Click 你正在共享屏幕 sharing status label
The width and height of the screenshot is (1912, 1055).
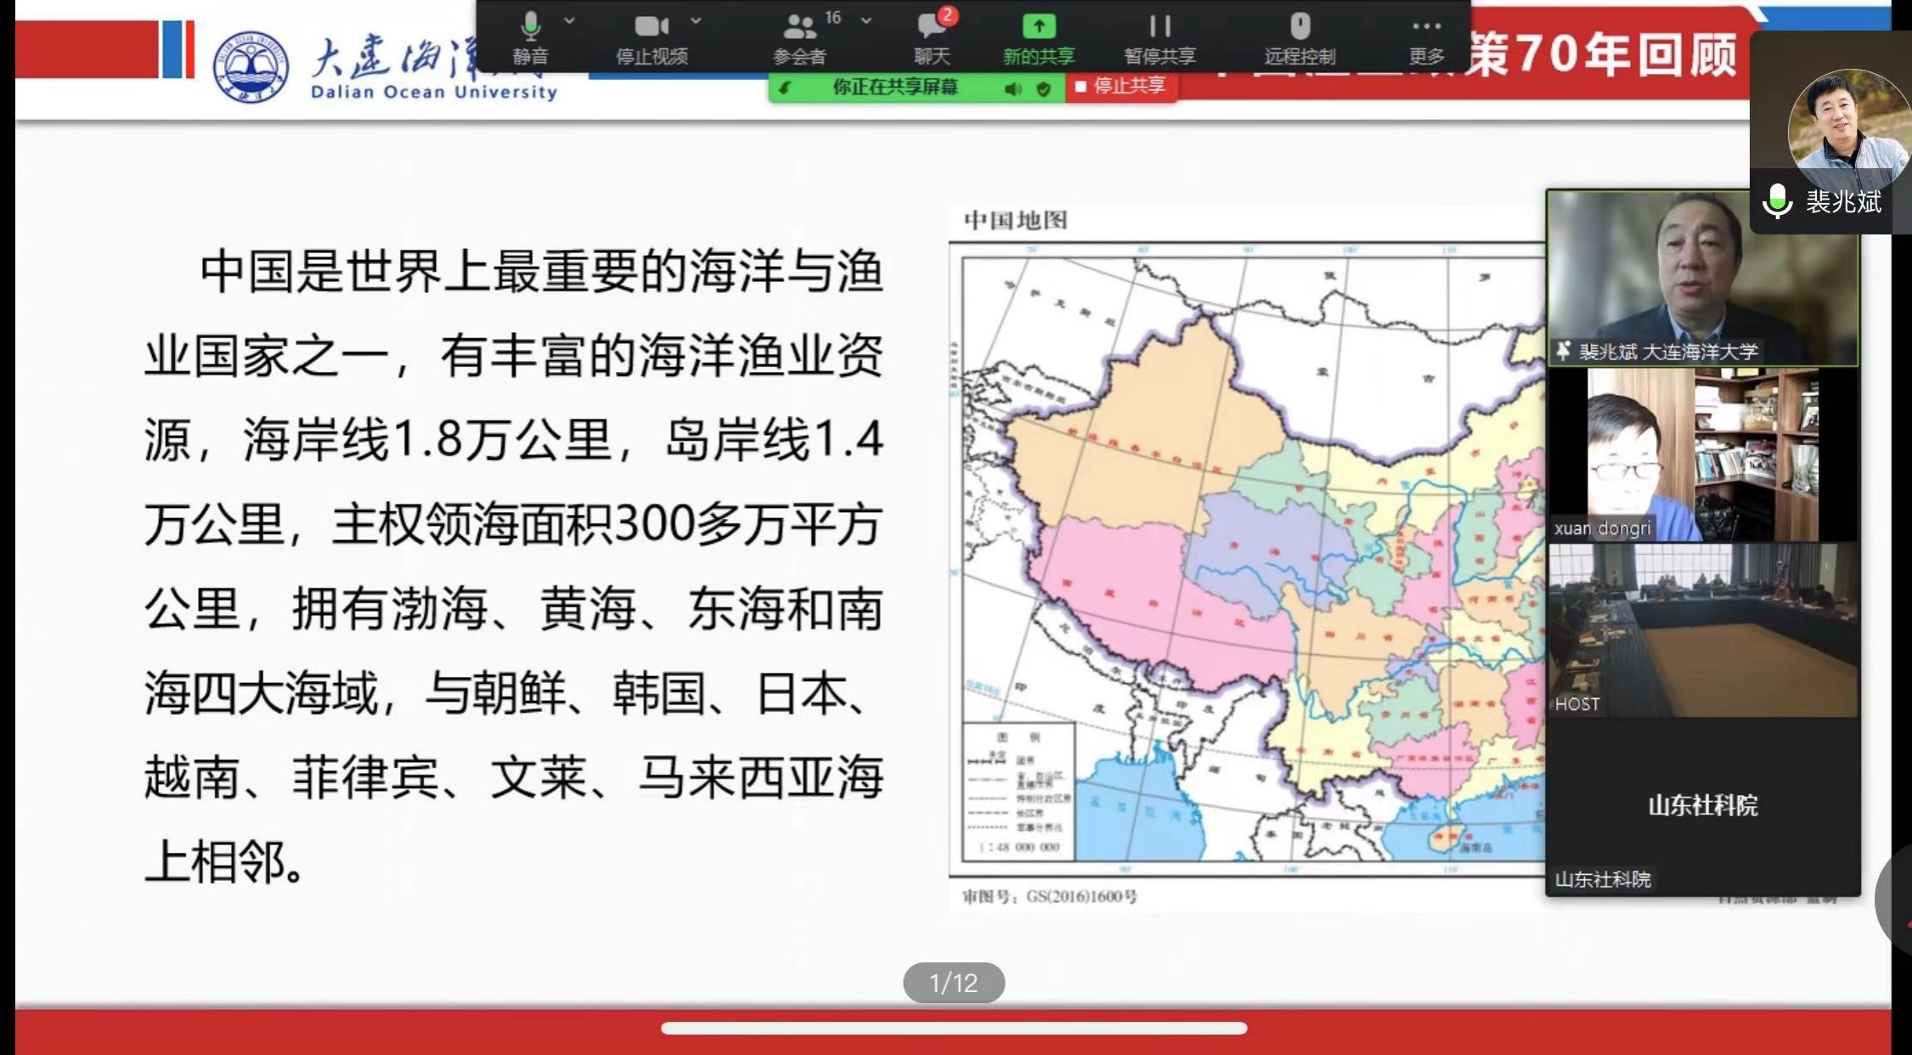click(x=894, y=87)
